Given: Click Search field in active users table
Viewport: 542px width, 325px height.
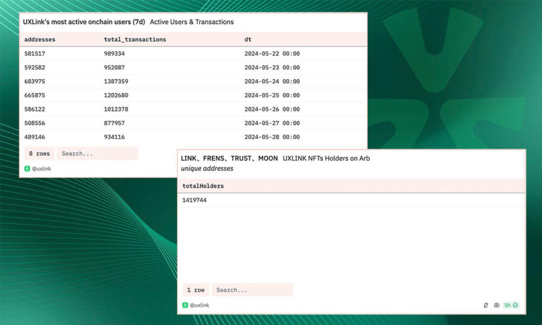Looking at the screenshot, I should click(x=98, y=153).
